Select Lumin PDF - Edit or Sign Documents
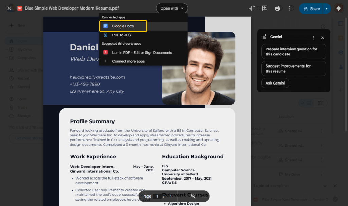 tap(142, 53)
